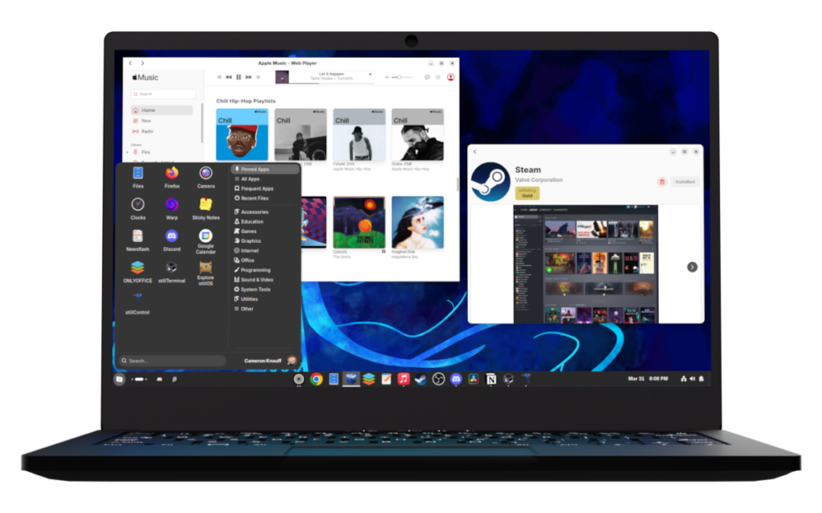The height and width of the screenshot is (513, 822).
Task: Select Home in the Apple Music sidebar
Action: click(148, 111)
